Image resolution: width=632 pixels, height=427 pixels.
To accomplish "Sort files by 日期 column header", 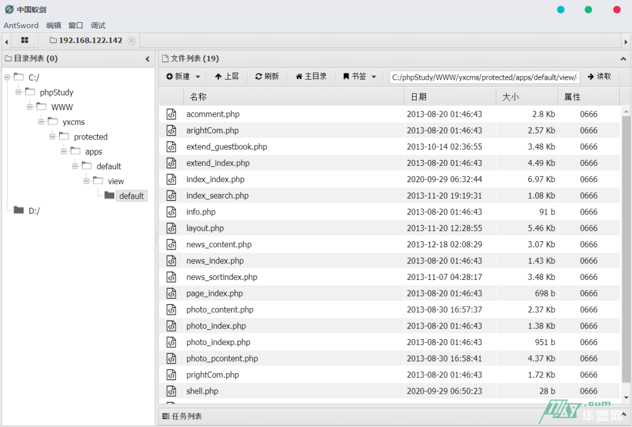I will point(418,97).
